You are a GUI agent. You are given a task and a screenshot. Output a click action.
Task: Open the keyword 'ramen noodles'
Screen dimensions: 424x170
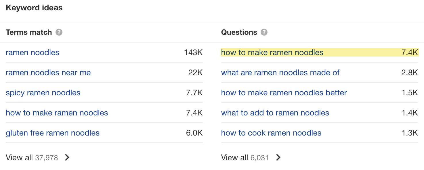point(32,53)
